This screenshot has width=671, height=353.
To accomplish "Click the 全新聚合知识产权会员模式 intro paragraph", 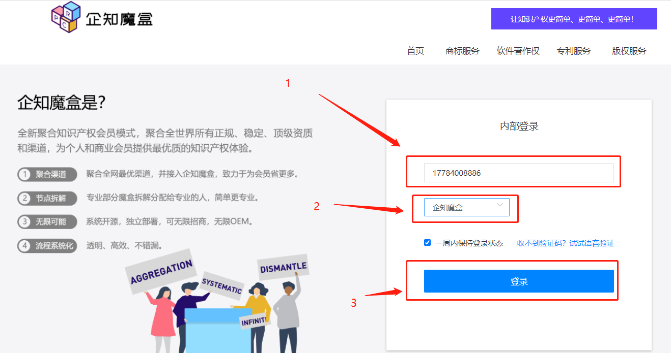I will 165,141.
